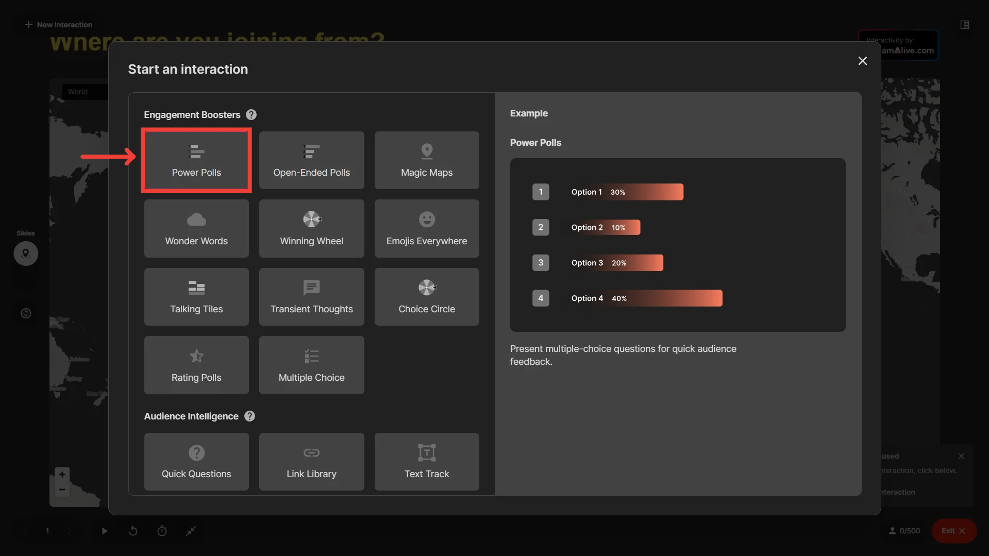Open the Multiple Choice list tile
989x556 pixels.
[x=311, y=365]
